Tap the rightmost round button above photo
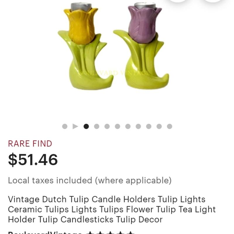 pos(213,1)
